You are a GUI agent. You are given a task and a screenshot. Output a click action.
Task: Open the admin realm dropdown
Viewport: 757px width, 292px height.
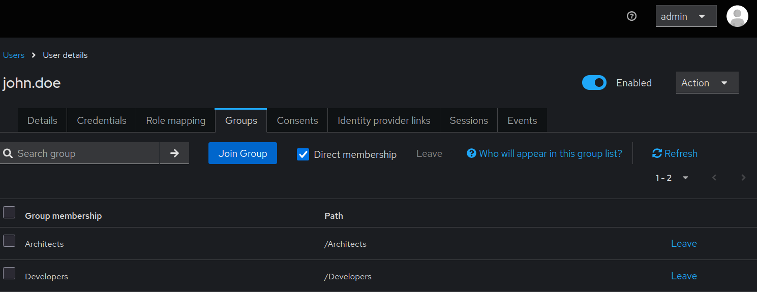686,16
